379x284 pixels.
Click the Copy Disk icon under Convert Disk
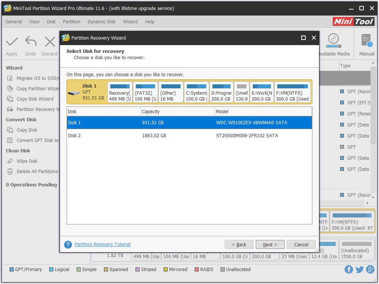(10, 130)
